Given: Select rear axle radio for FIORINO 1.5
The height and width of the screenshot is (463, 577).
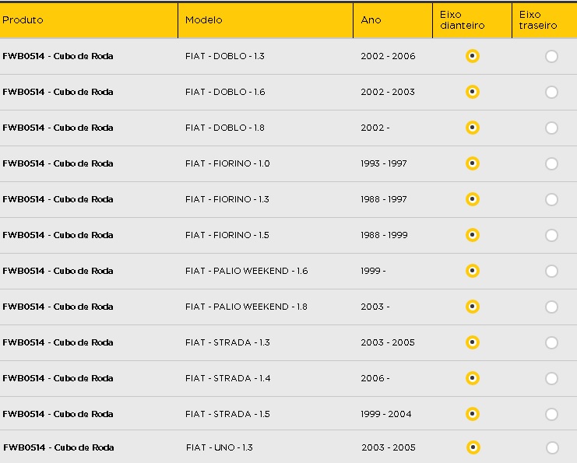Looking at the screenshot, I should [551, 235].
